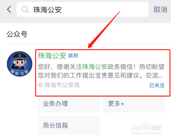Select 珠海市公安局 verification name

[62, 85]
